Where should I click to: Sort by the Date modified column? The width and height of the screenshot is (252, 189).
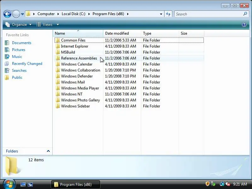tap(122, 33)
